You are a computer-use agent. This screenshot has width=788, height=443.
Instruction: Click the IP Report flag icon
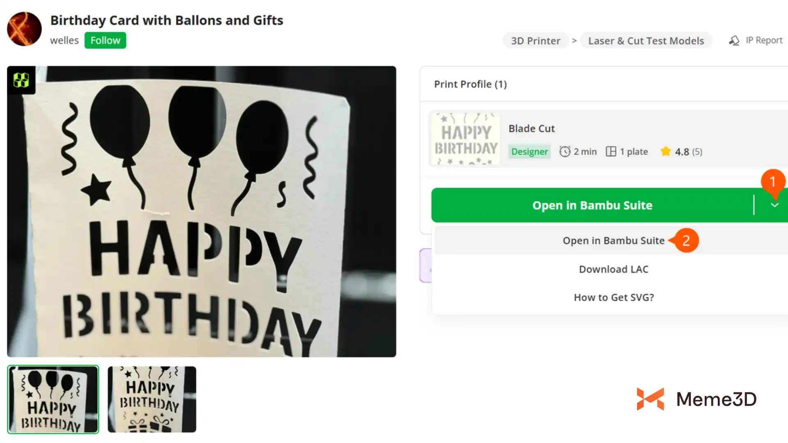(734, 41)
